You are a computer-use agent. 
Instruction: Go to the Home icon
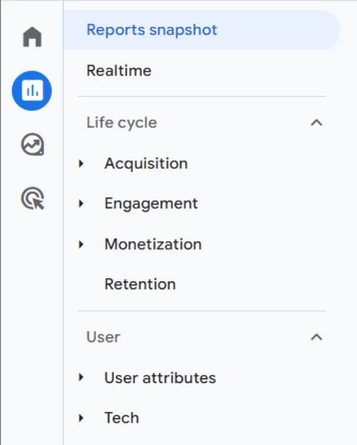(x=32, y=37)
